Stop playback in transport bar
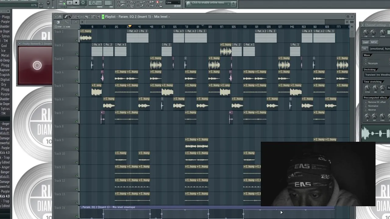 click(76, 3)
